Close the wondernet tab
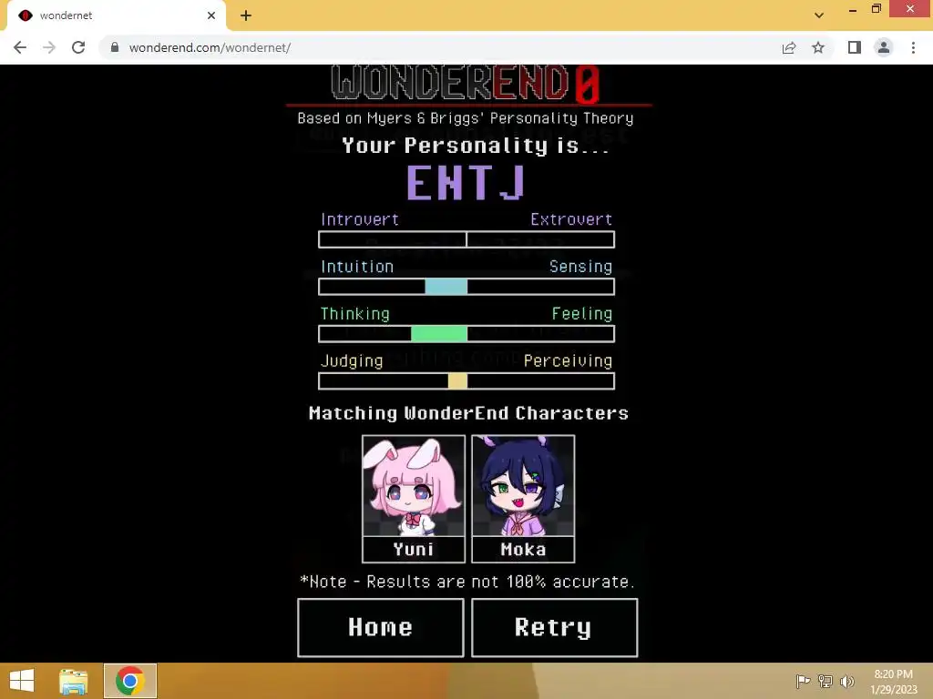The image size is (933, 699). pos(211,15)
